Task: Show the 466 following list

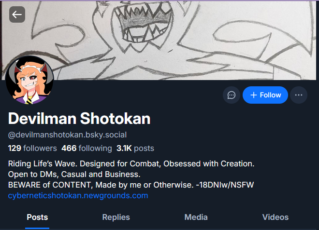Action: (87, 148)
